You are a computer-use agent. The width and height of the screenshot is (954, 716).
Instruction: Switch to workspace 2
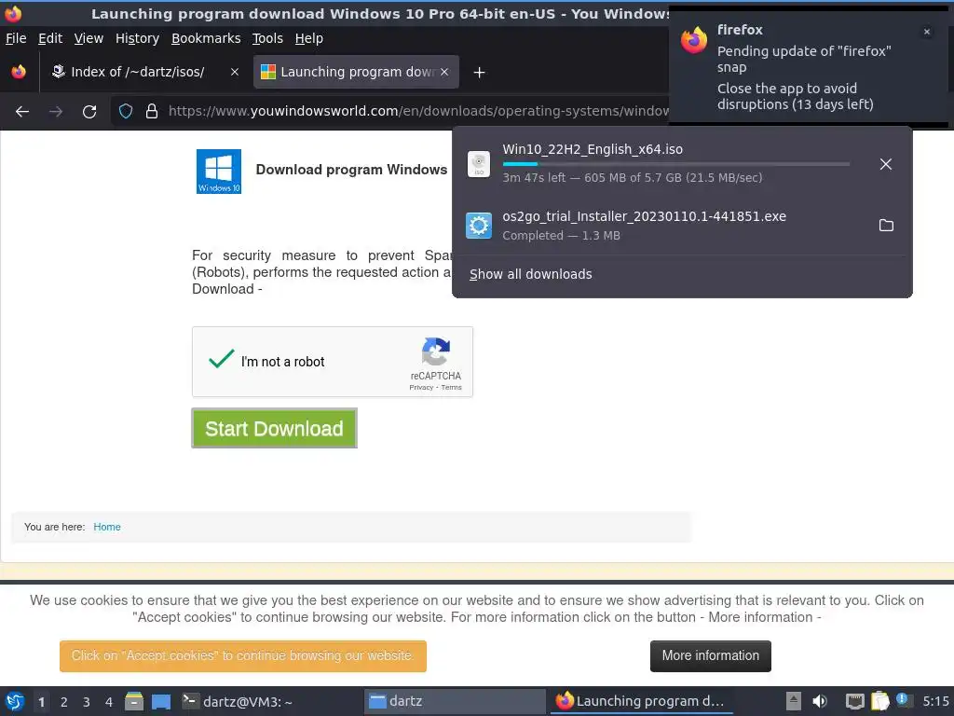pos(64,701)
